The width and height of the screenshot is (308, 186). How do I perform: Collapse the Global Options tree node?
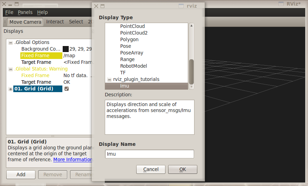[11, 43]
